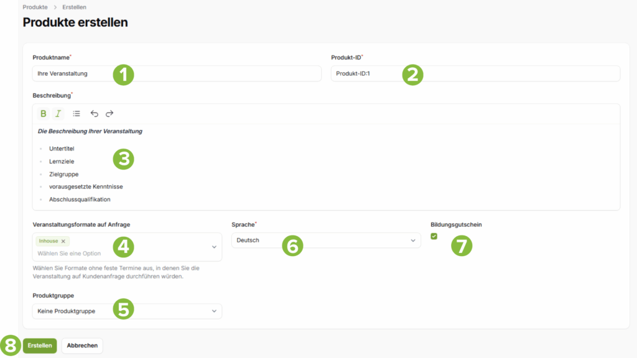Remove the Inhouse format tag

[63, 241]
